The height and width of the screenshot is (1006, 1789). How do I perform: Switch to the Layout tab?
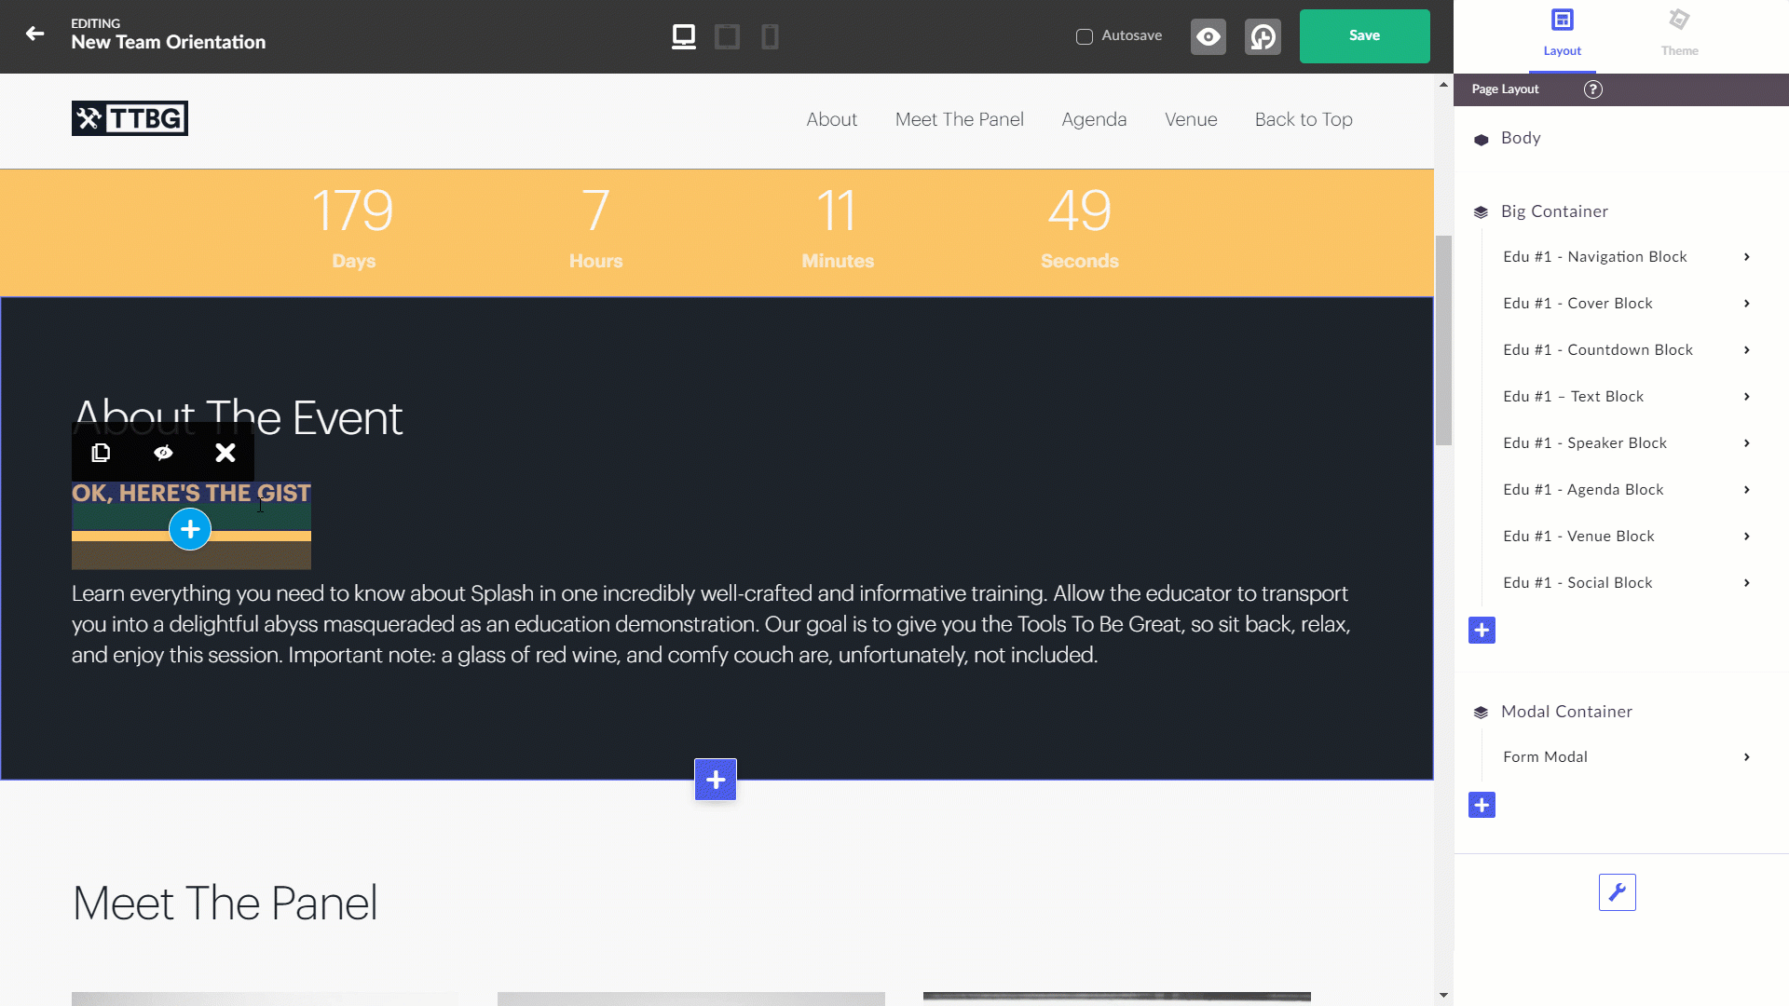pos(1563,35)
